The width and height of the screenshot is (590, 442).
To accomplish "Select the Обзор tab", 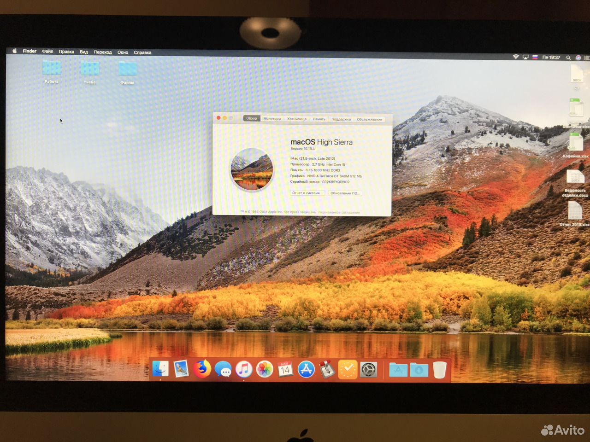I will click(x=252, y=118).
